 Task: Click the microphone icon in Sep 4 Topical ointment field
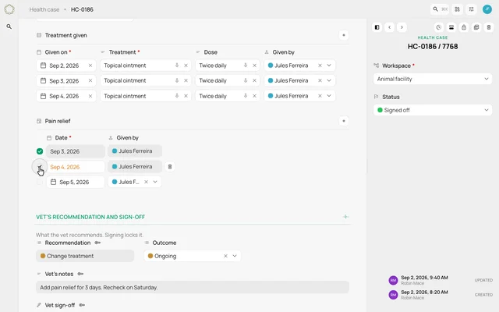(177, 95)
